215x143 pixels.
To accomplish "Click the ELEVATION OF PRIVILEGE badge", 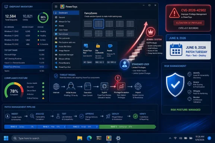I will pyautogui.click(x=189, y=23).
